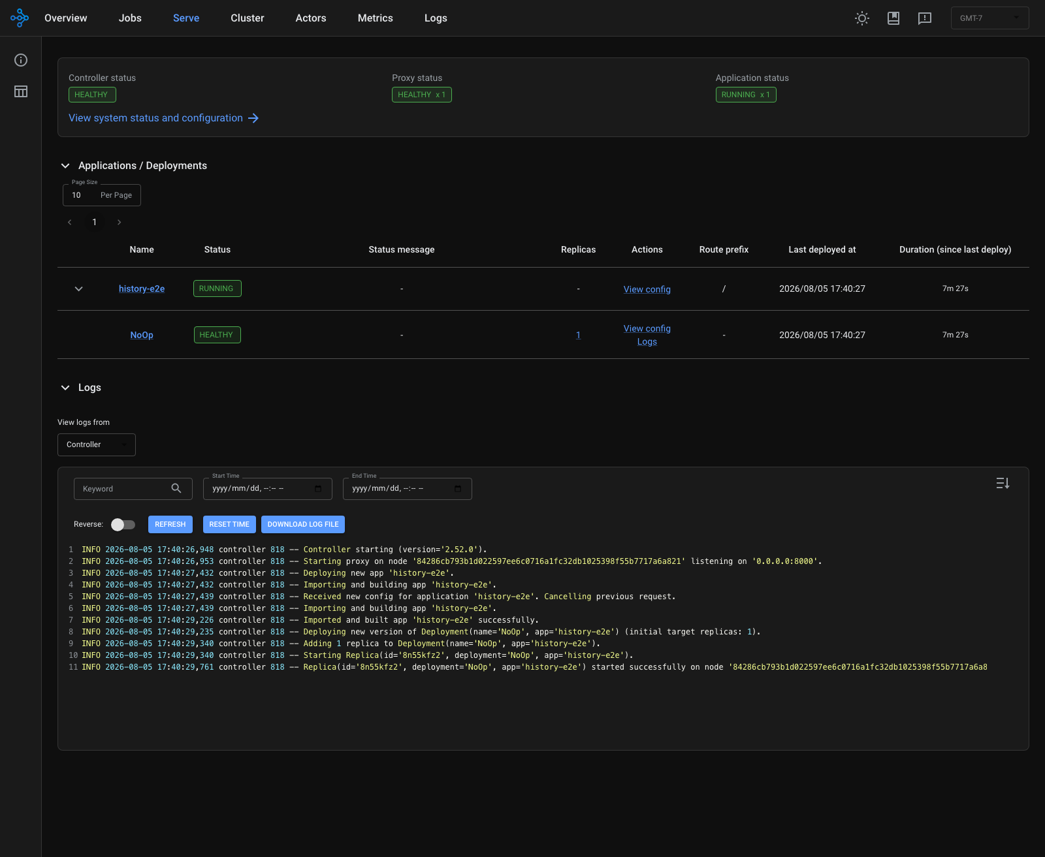Open the Cluster tab
Screen dimensions: 1045x857
[x=248, y=18]
